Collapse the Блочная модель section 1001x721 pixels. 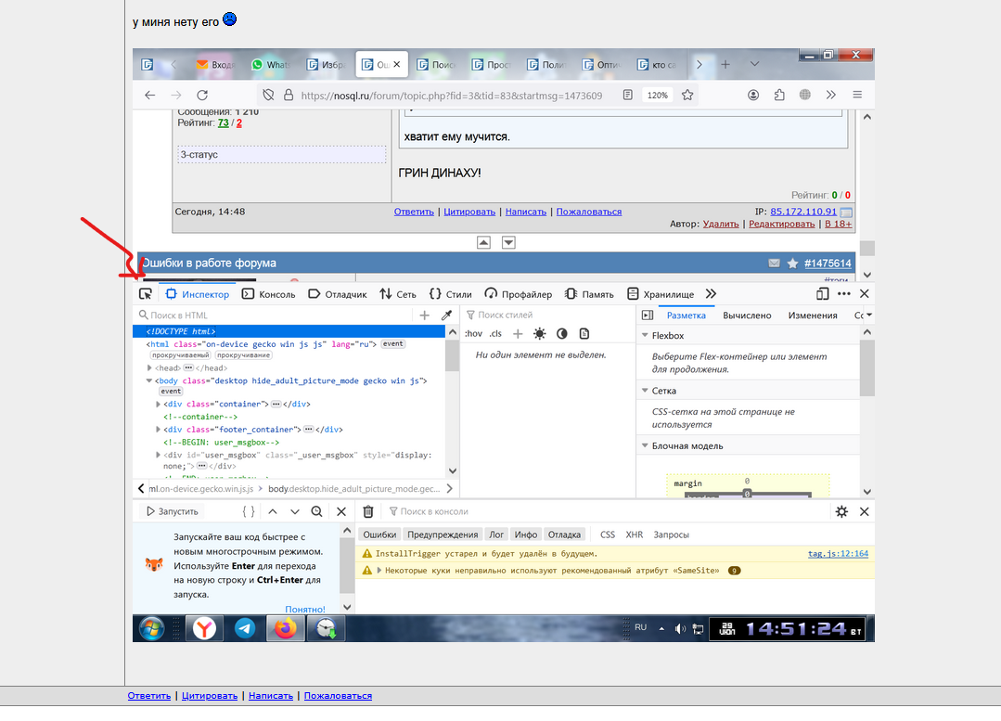pos(645,445)
